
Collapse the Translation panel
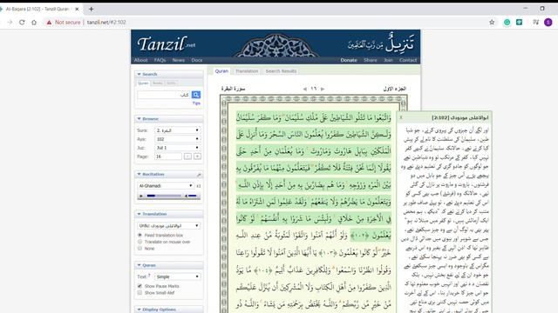(139, 214)
